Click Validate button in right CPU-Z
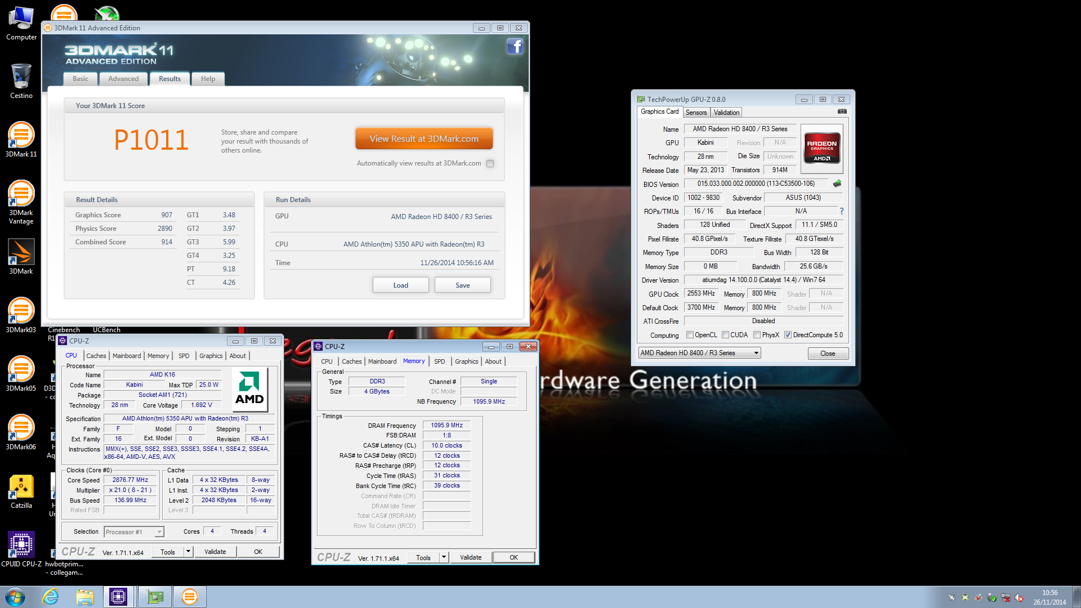 471,557
